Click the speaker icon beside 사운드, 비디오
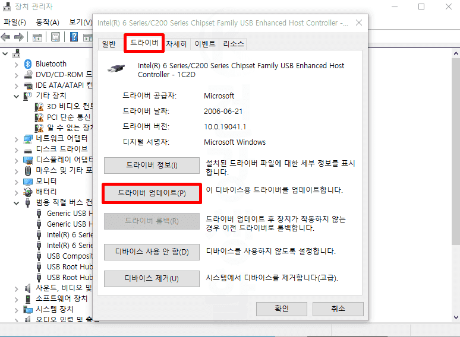 tap(28, 288)
